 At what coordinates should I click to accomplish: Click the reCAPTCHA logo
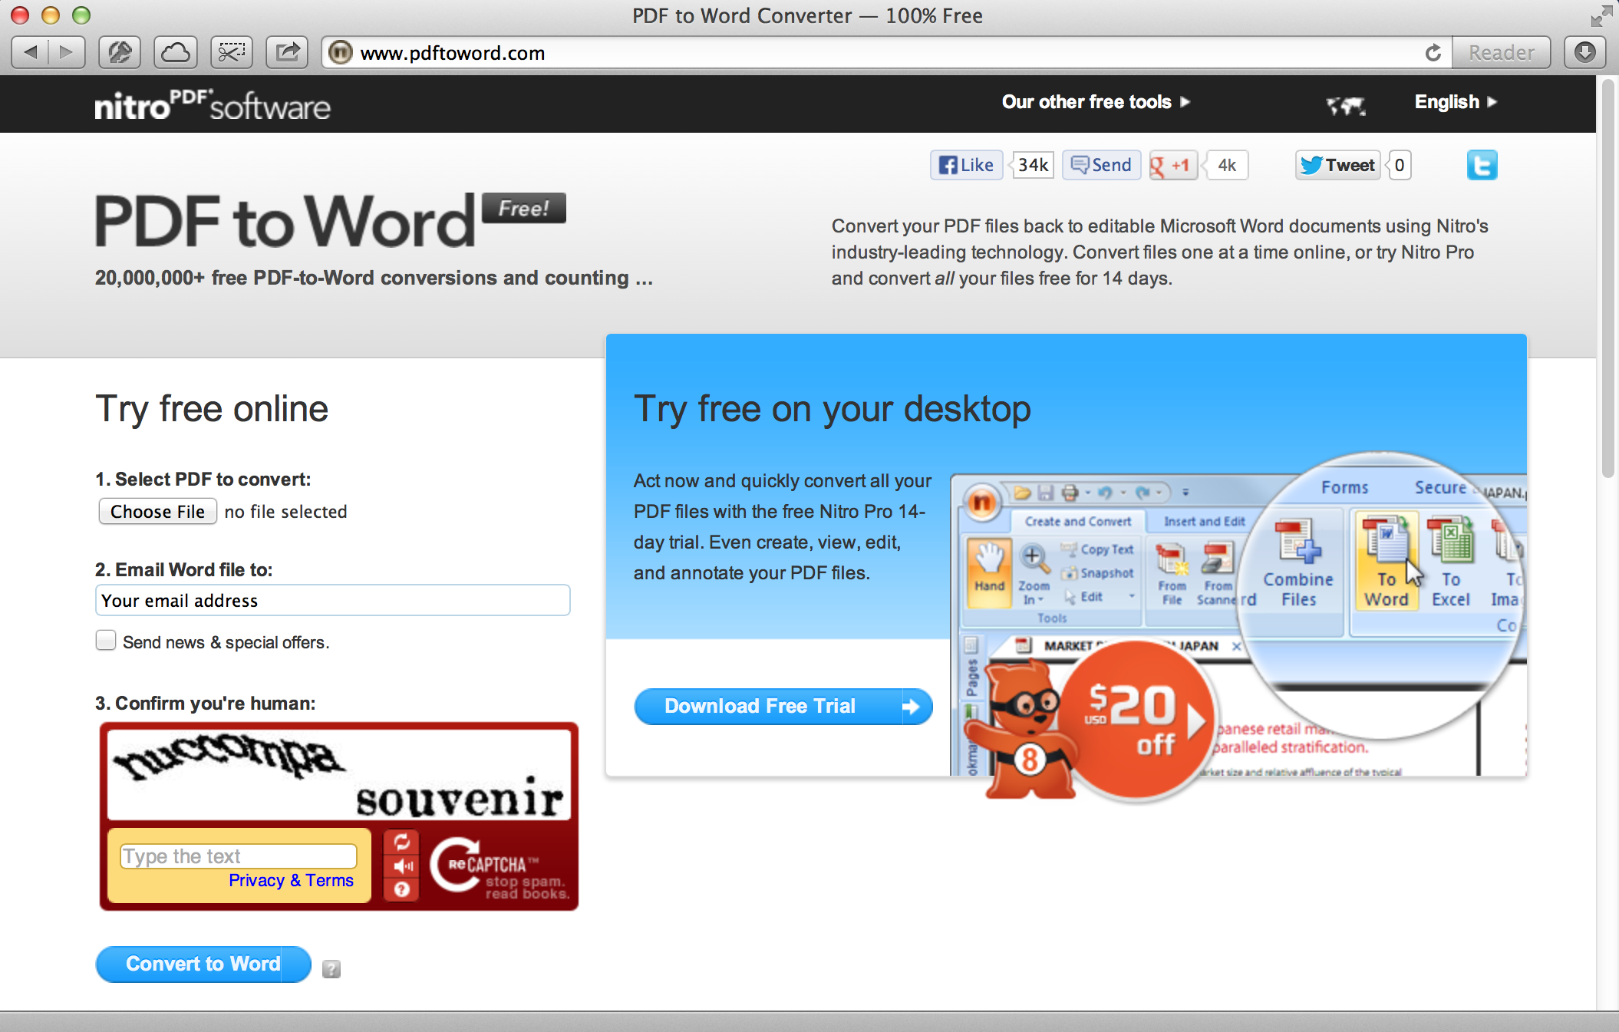click(499, 867)
